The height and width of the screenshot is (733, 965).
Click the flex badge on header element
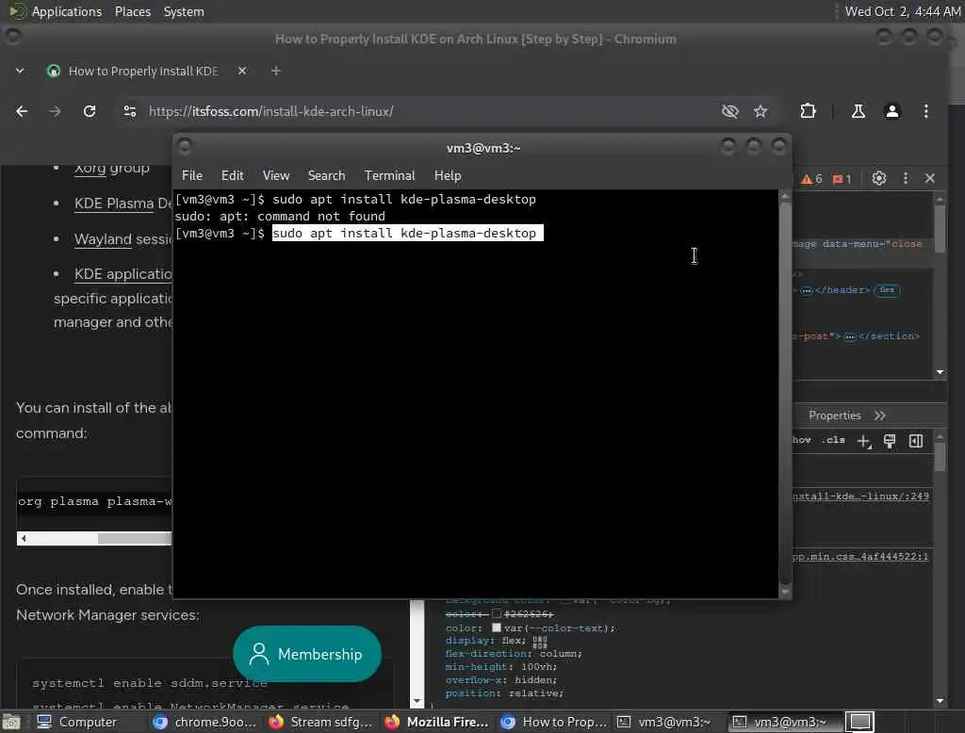(887, 290)
